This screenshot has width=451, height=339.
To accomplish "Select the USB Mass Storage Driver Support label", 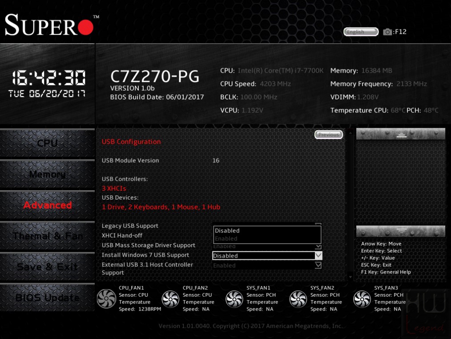I will pyautogui.click(x=149, y=245).
